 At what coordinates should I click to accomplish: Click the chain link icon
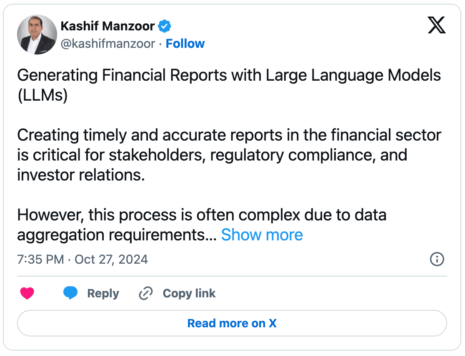(145, 293)
